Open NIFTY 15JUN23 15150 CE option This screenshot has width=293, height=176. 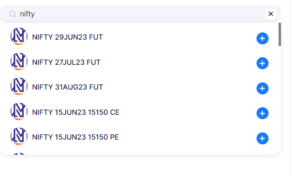76,112
